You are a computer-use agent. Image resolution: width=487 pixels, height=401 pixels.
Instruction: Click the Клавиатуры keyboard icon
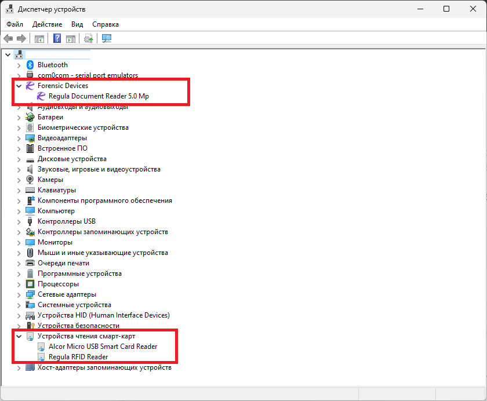(x=30, y=190)
